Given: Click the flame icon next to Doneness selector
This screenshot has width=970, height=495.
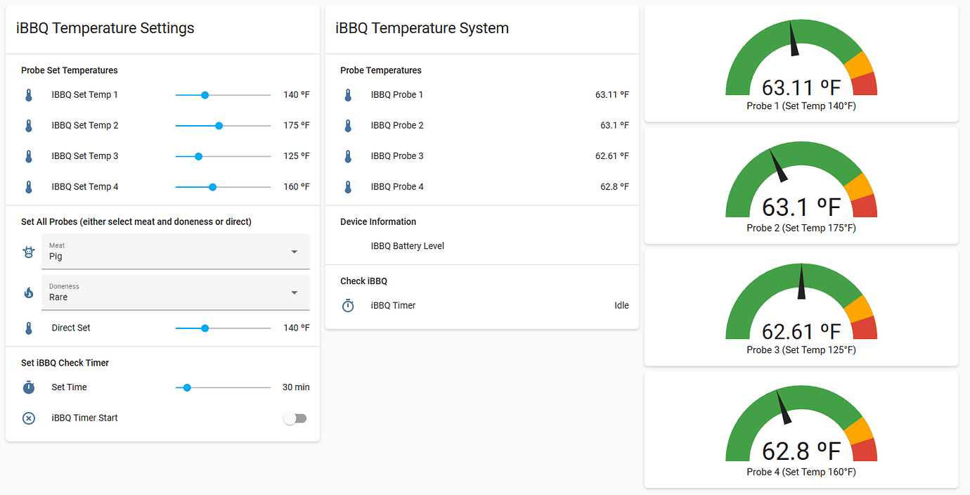Looking at the screenshot, I should (28, 292).
